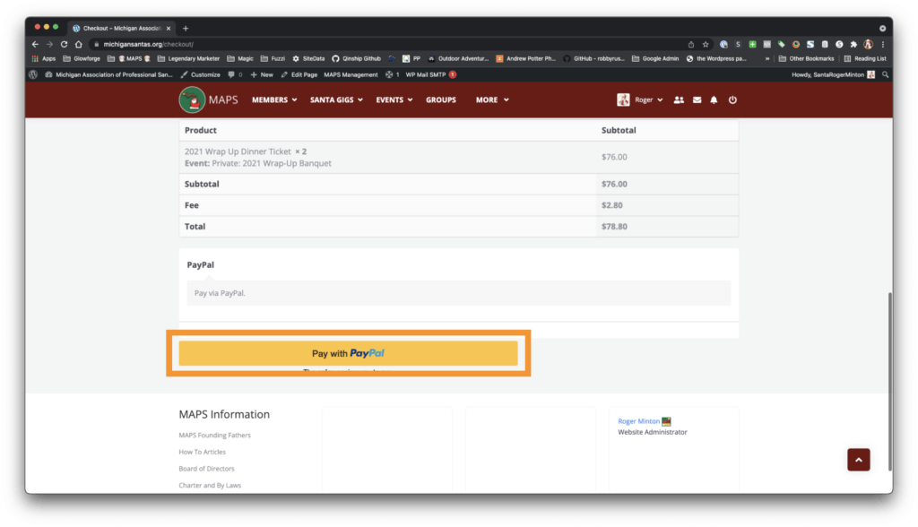Click the browser back arrow
Image resolution: width=918 pixels, height=527 pixels.
(x=35, y=45)
